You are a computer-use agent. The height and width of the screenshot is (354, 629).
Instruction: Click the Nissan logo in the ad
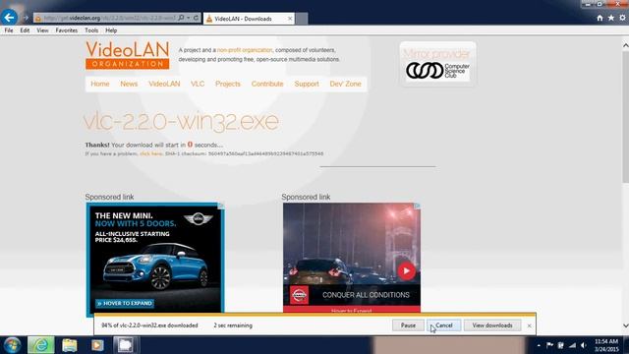point(299,295)
